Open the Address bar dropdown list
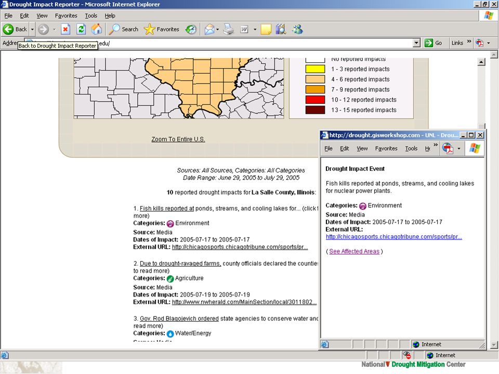499x374 pixels. (x=416, y=43)
